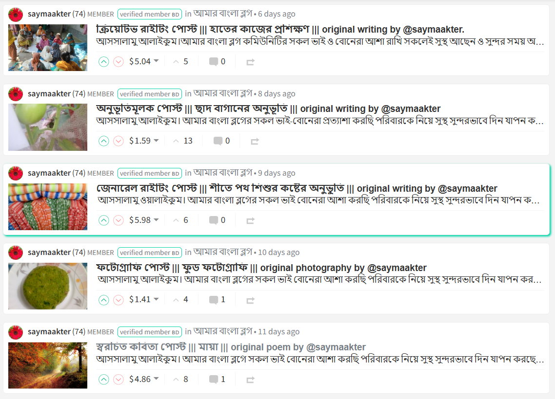The height and width of the screenshot is (399, 555).
Task: Expand the $5.04 payout dropdown
Action: (x=156, y=61)
